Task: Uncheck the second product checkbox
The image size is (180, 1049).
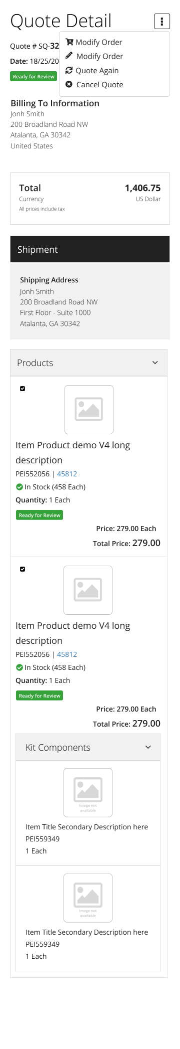Action: coord(22,569)
